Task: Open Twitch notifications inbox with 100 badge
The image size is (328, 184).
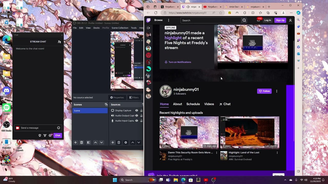Action: [x=259, y=20]
